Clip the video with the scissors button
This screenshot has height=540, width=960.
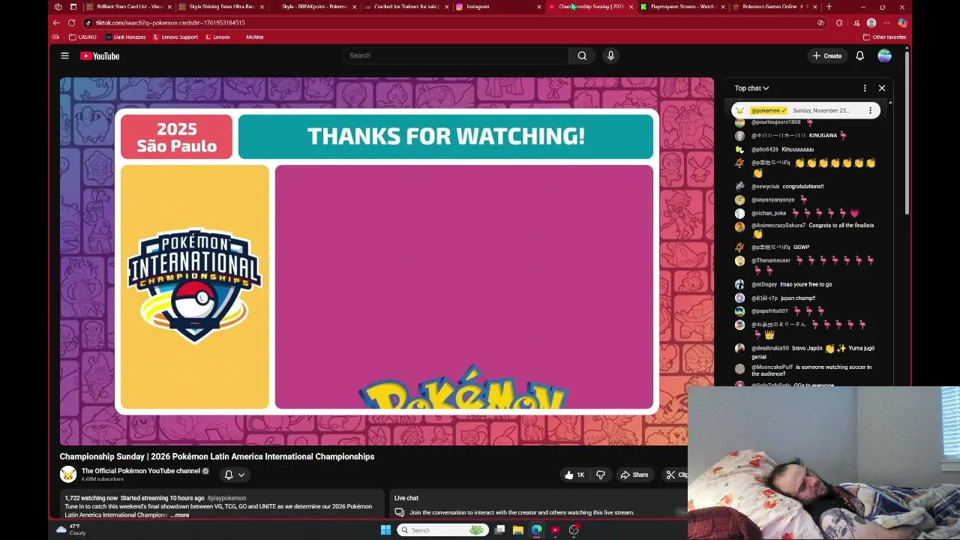pos(676,475)
